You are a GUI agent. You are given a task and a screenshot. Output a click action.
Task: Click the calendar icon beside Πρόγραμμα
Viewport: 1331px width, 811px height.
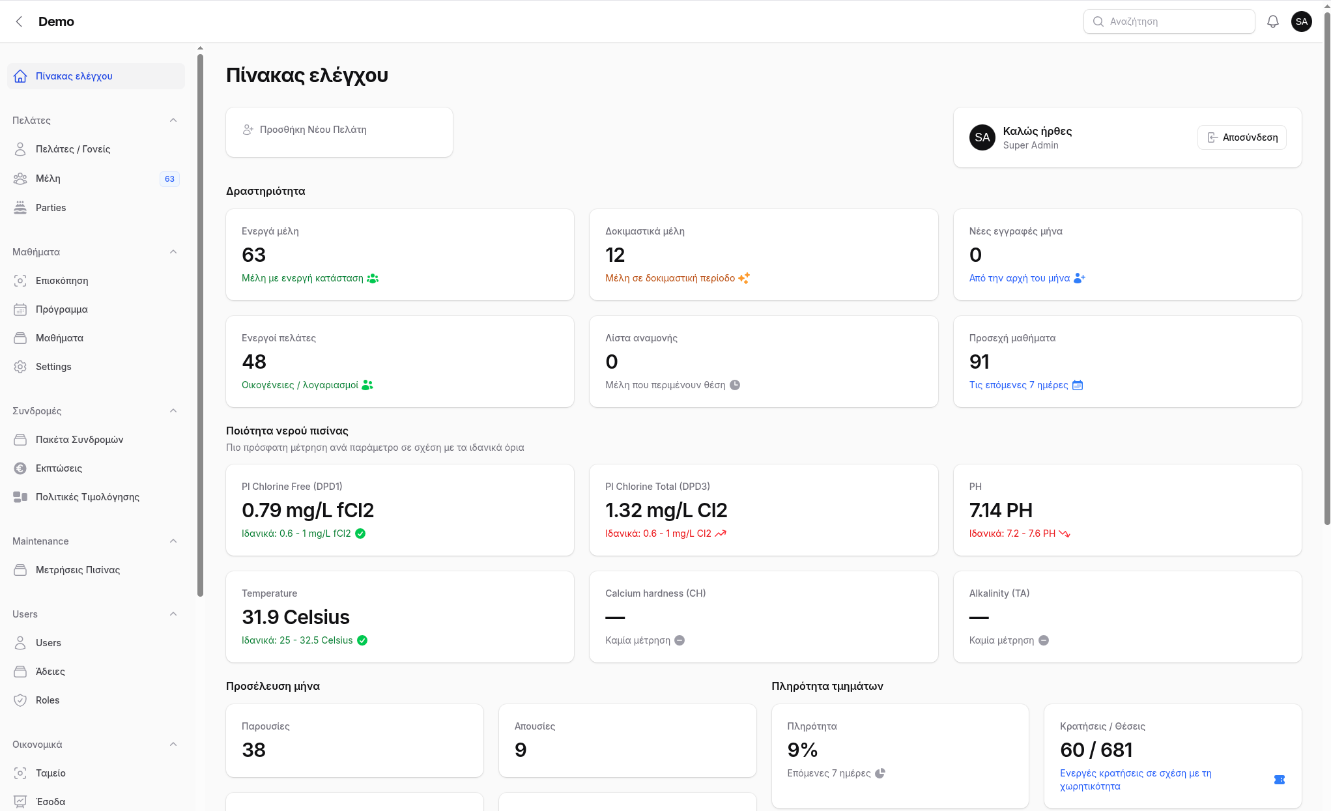pyautogui.click(x=20, y=309)
